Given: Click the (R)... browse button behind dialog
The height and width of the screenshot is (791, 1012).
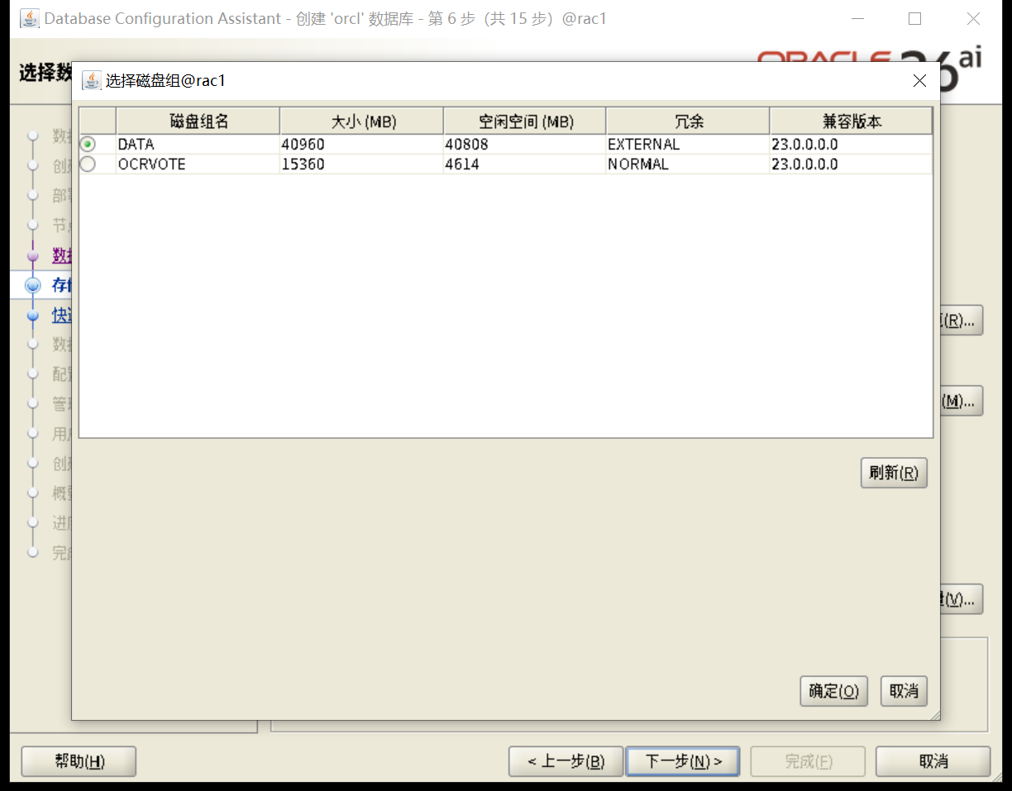Looking at the screenshot, I should (x=962, y=320).
